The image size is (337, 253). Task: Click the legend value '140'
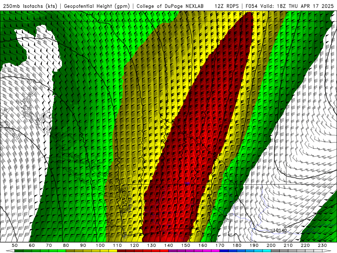click(168, 245)
